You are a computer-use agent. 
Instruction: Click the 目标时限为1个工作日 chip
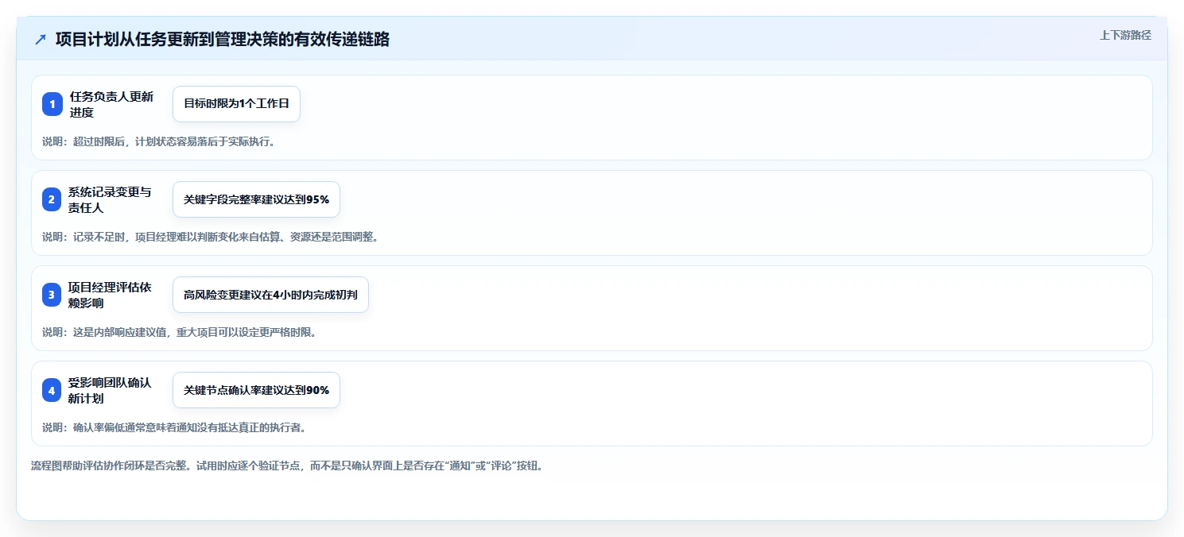pyautogui.click(x=236, y=104)
